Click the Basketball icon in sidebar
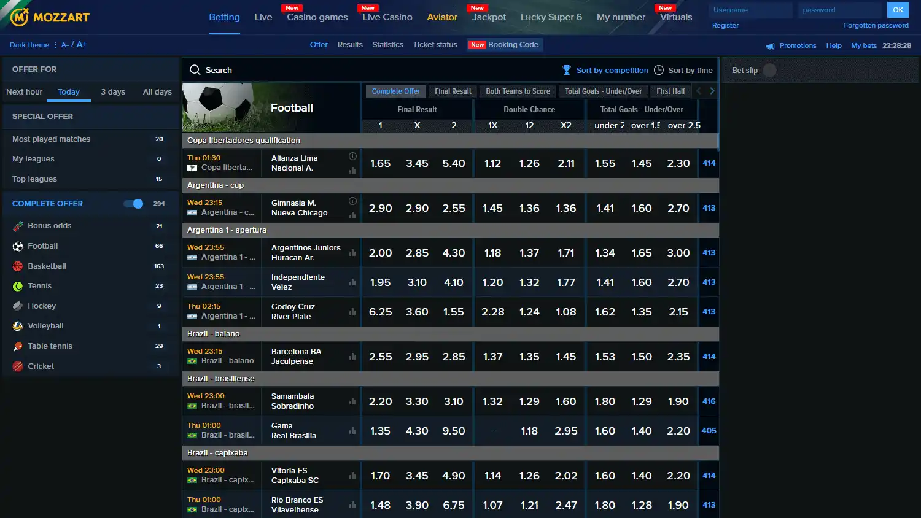Viewport: 921px width, 518px height. (x=18, y=266)
